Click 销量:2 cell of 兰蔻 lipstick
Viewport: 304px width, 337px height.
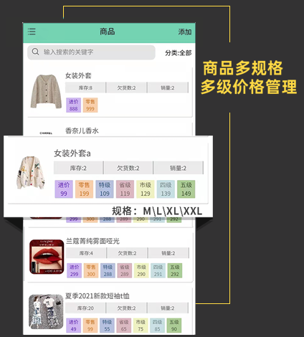(168, 253)
